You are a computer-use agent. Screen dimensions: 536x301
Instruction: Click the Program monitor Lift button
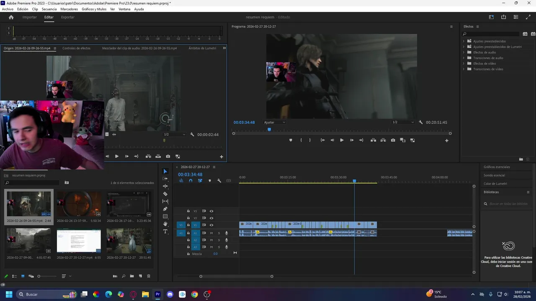(373, 140)
